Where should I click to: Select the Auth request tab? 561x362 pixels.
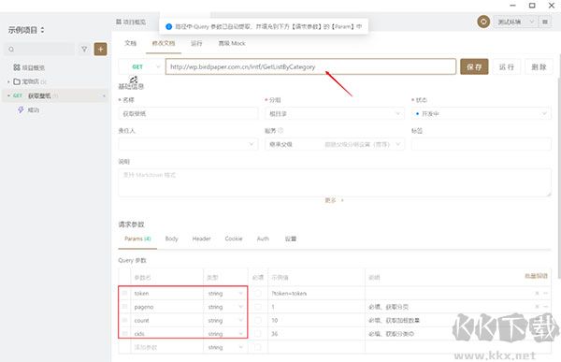coord(263,239)
